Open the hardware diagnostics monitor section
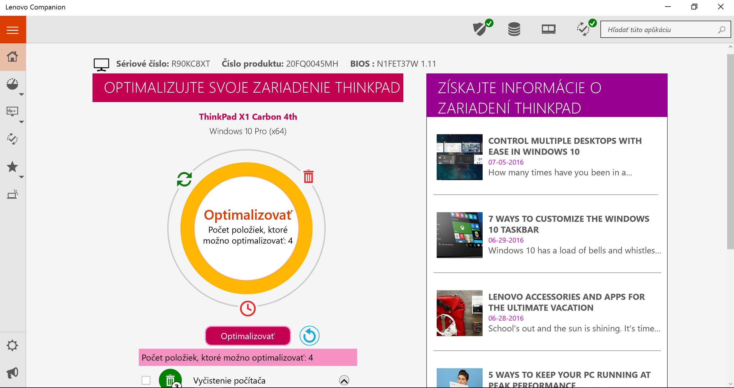The image size is (734, 388). coord(12,111)
